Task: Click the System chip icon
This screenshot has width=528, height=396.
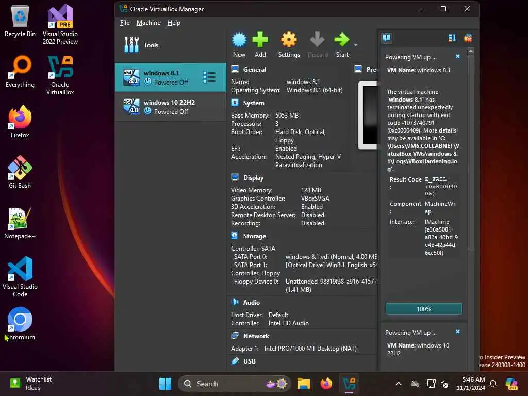Action: point(235,103)
